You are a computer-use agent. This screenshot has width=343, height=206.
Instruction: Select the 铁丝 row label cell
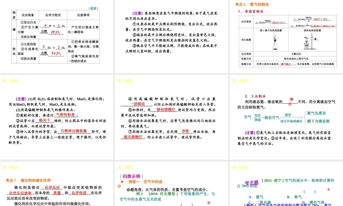pyautogui.click(x=14, y=51)
